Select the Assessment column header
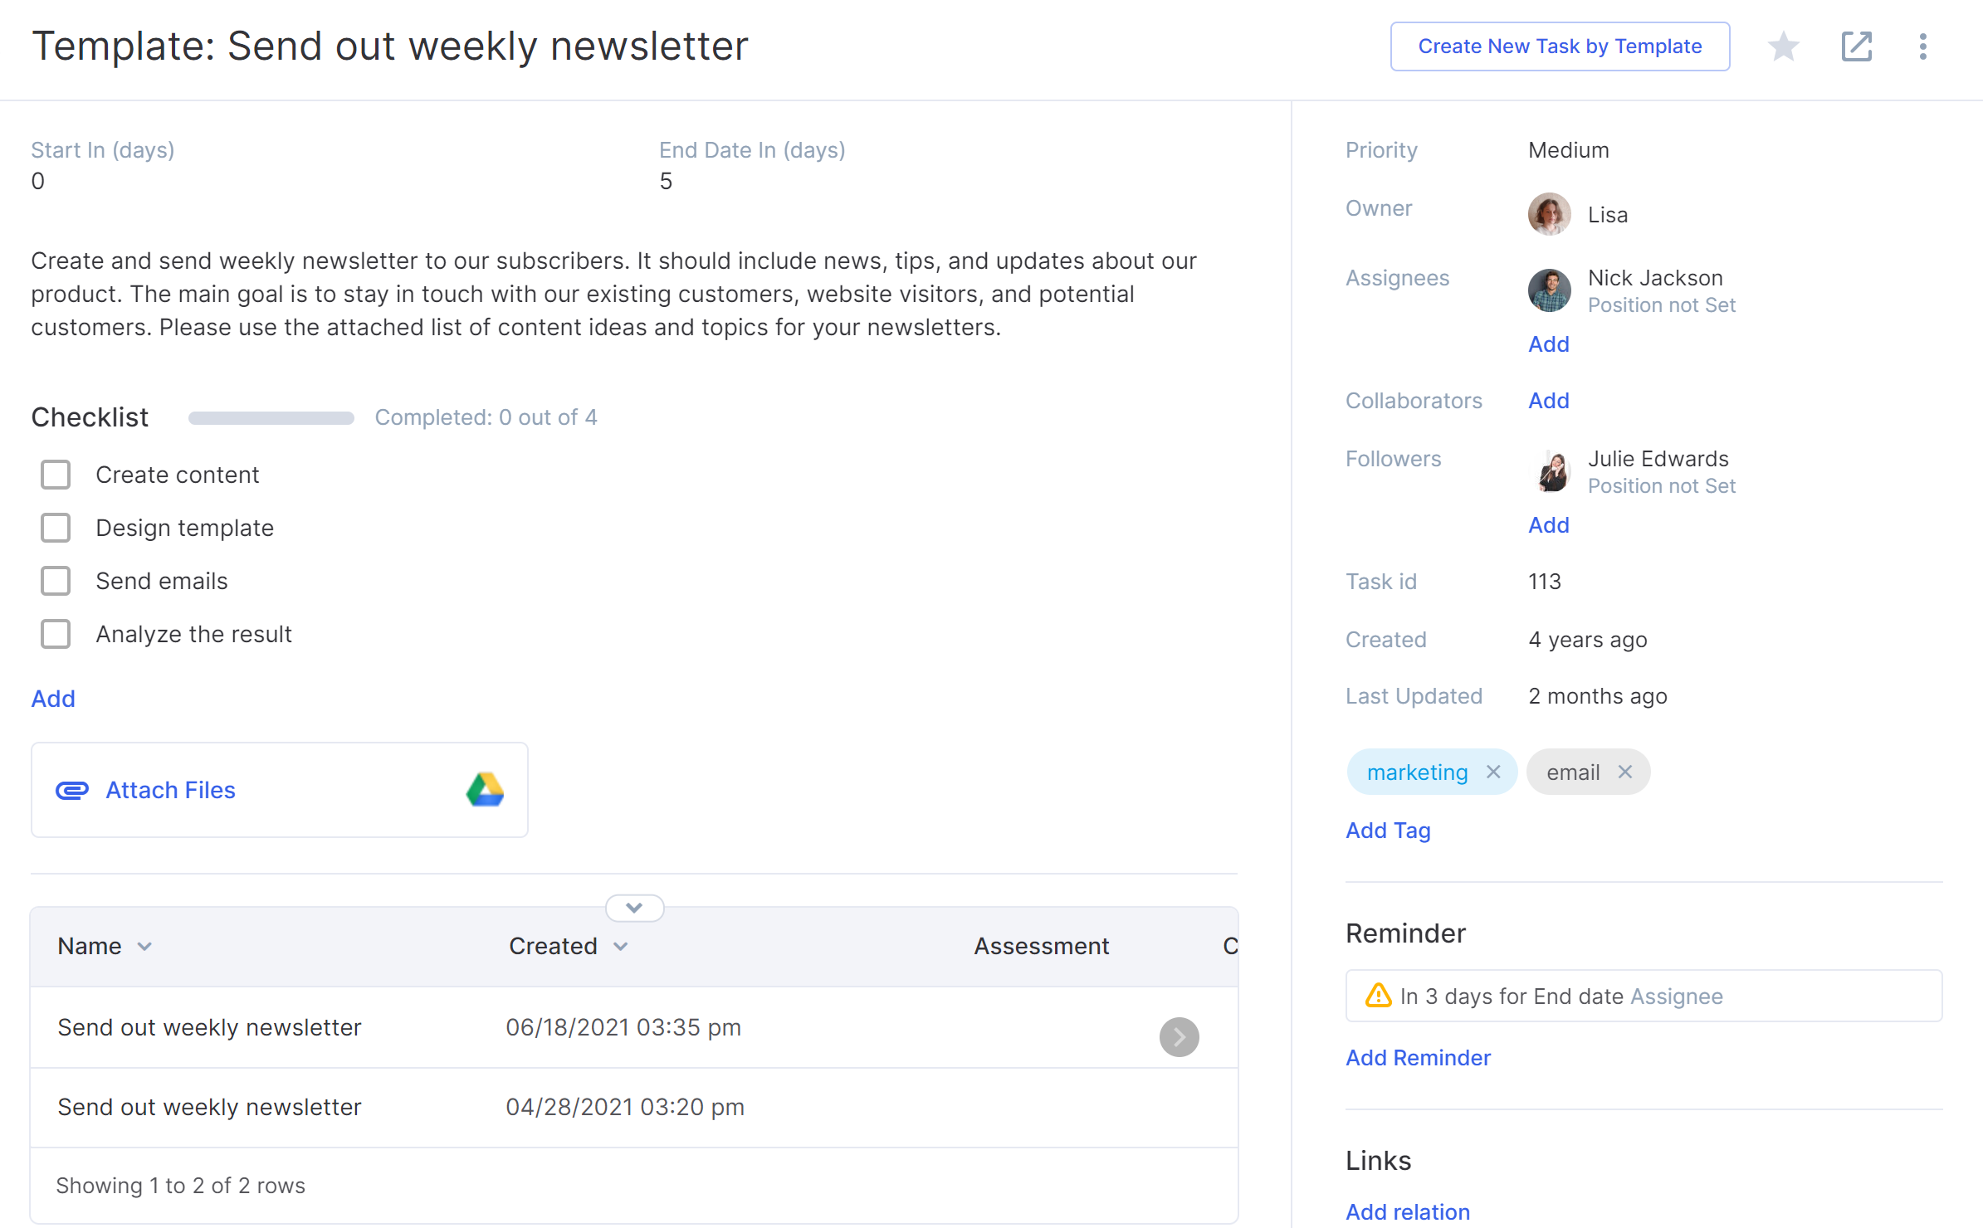Screen dimensions: 1983x1228 click(x=1041, y=947)
